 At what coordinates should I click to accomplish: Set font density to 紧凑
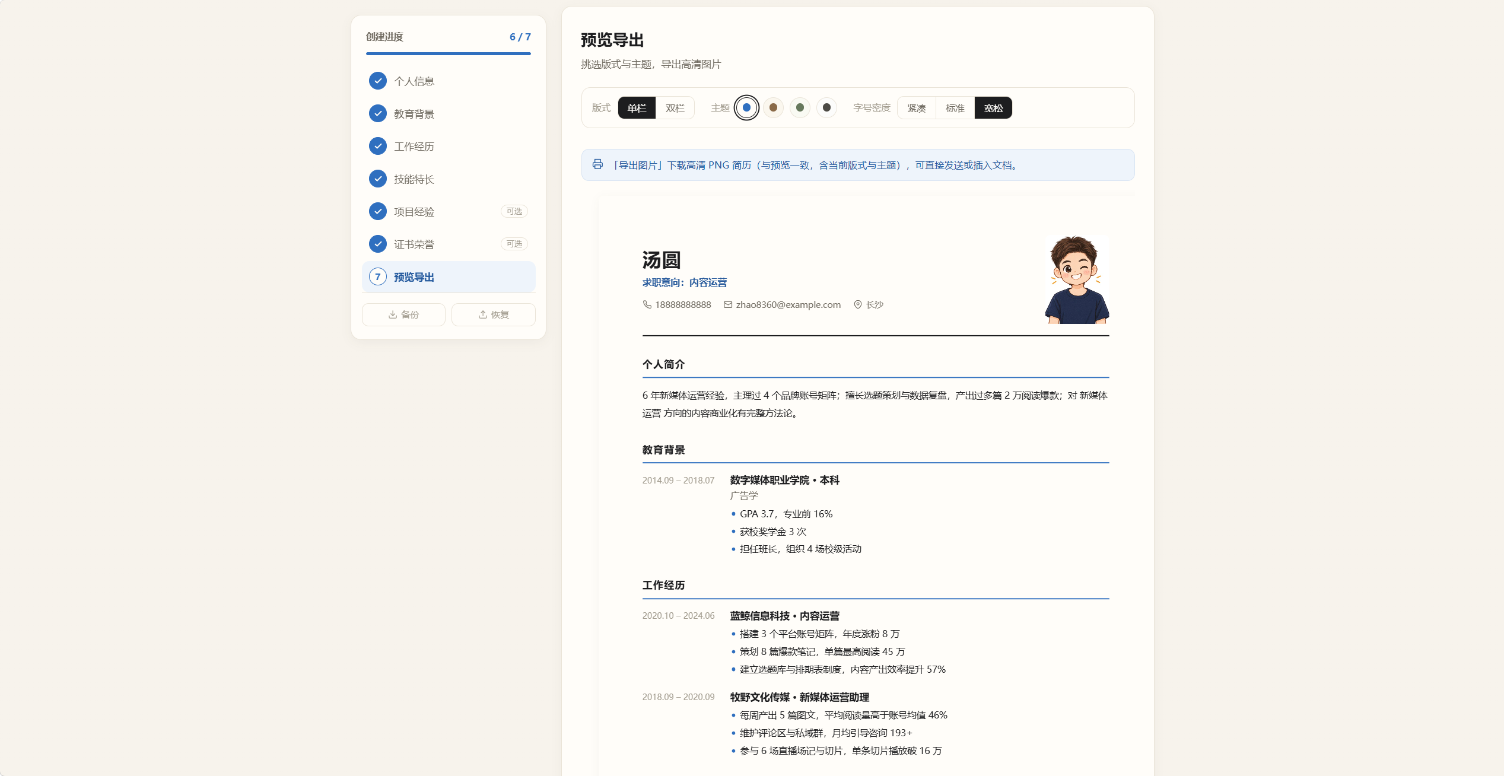pos(917,108)
